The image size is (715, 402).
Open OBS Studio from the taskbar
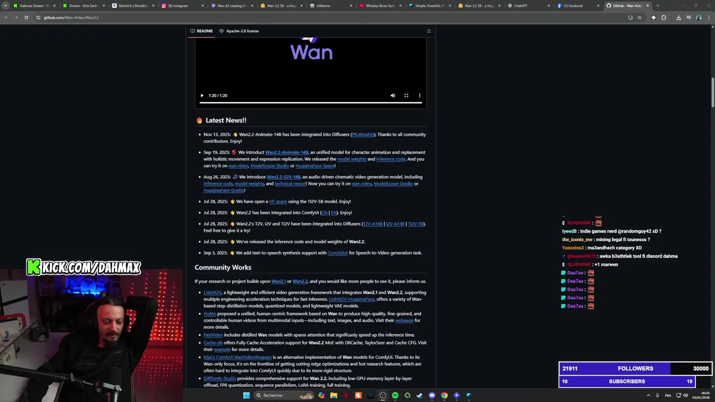coord(383,395)
